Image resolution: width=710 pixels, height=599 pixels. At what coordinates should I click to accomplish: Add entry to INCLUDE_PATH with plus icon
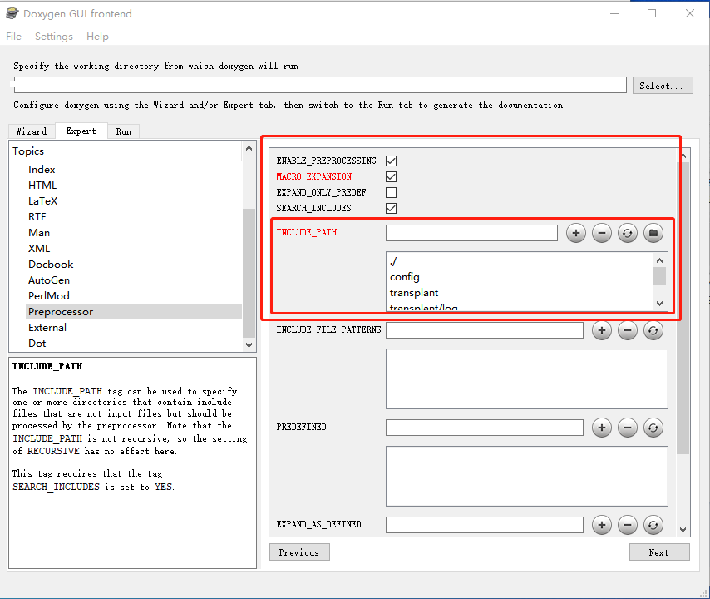tap(576, 233)
